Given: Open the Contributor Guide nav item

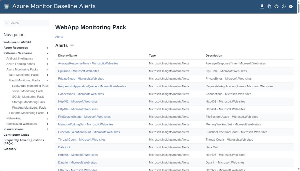Looking at the screenshot, I should [x=16, y=135].
